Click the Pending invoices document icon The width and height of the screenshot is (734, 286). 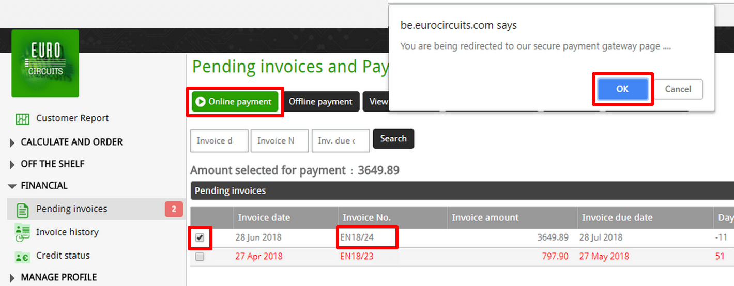(x=22, y=210)
